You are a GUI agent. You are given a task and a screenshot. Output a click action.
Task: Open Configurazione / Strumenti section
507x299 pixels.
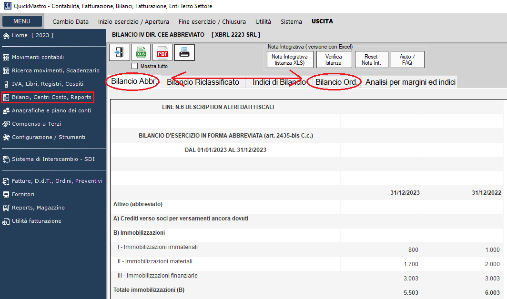pos(48,137)
